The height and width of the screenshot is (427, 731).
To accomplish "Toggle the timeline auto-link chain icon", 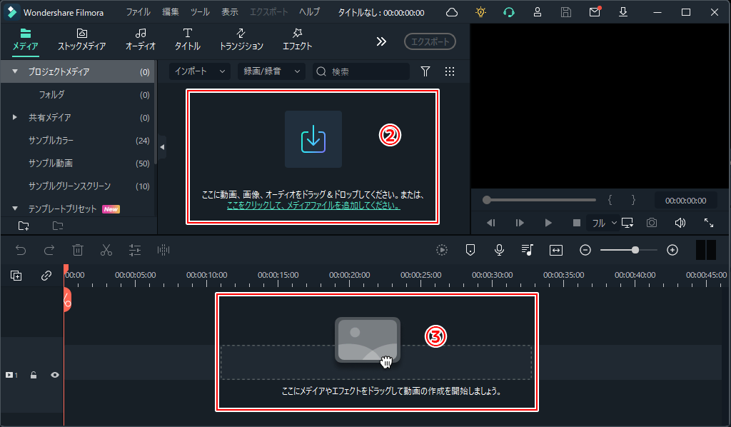I will tap(46, 276).
